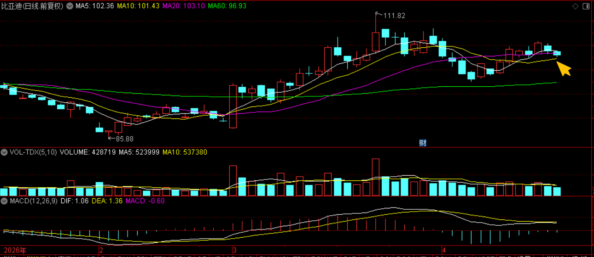Toggle the side panel icon at top right
The height and width of the screenshot is (257, 594).
586,6
